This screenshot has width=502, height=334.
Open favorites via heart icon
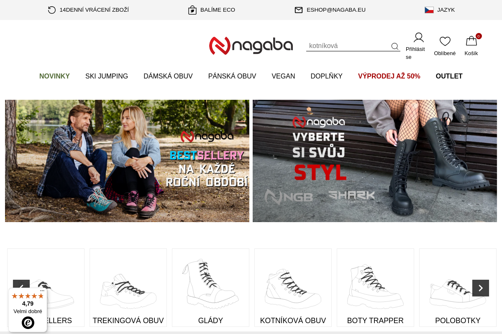[445, 41]
